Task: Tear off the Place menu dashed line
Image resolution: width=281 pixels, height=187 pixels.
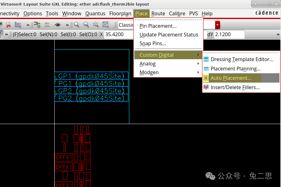Action: 168,20
